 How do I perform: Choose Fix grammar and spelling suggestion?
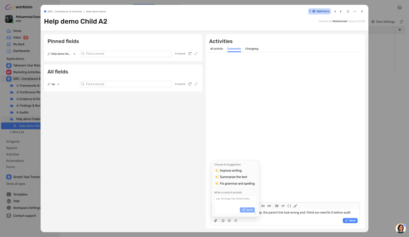click(x=235, y=184)
